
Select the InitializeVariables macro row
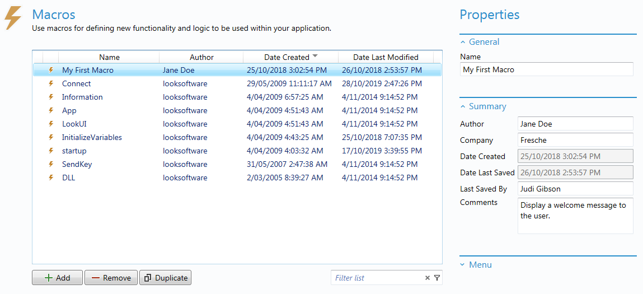(237, 138)
